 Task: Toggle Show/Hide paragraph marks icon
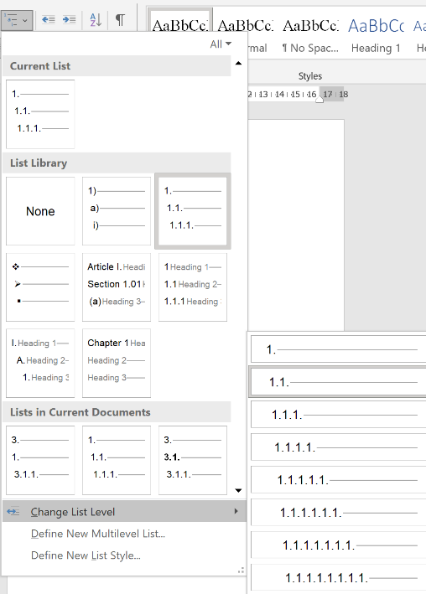(x=120, y=20)
